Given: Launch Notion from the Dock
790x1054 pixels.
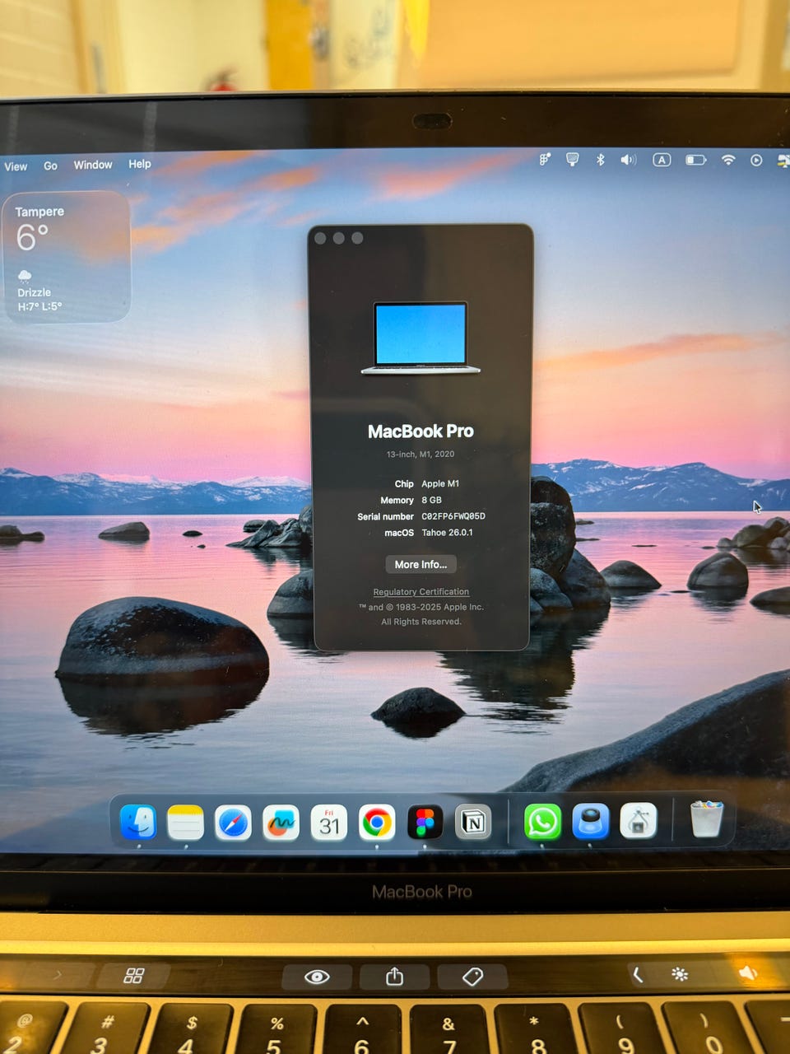Looking at the screenshot, I should click(x=473, y=823).
